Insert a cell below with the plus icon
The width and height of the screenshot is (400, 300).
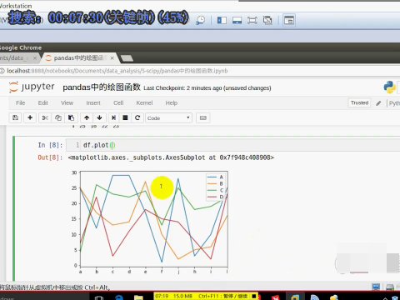(x=30, y=117)
